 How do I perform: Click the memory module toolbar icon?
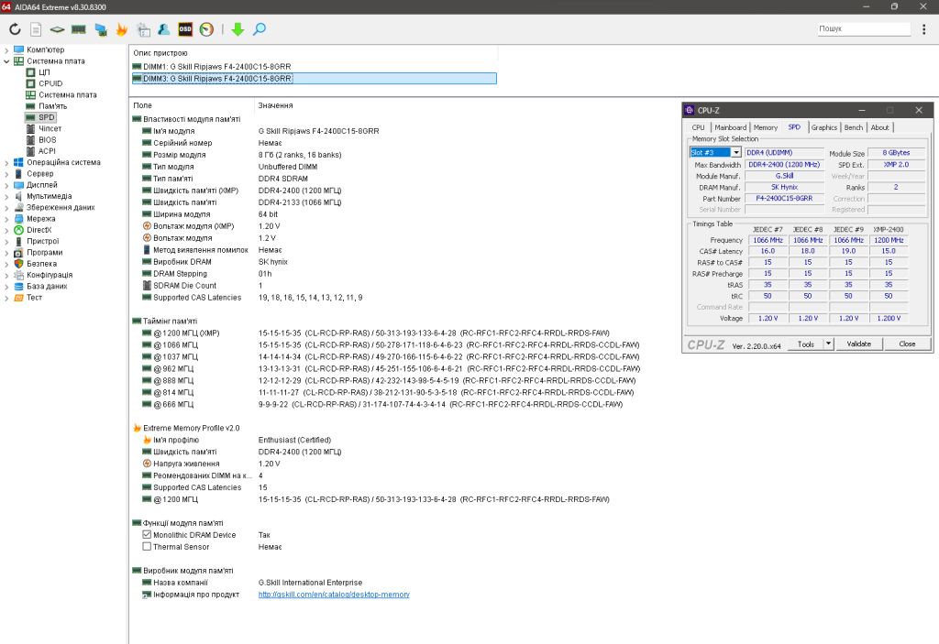79,29
